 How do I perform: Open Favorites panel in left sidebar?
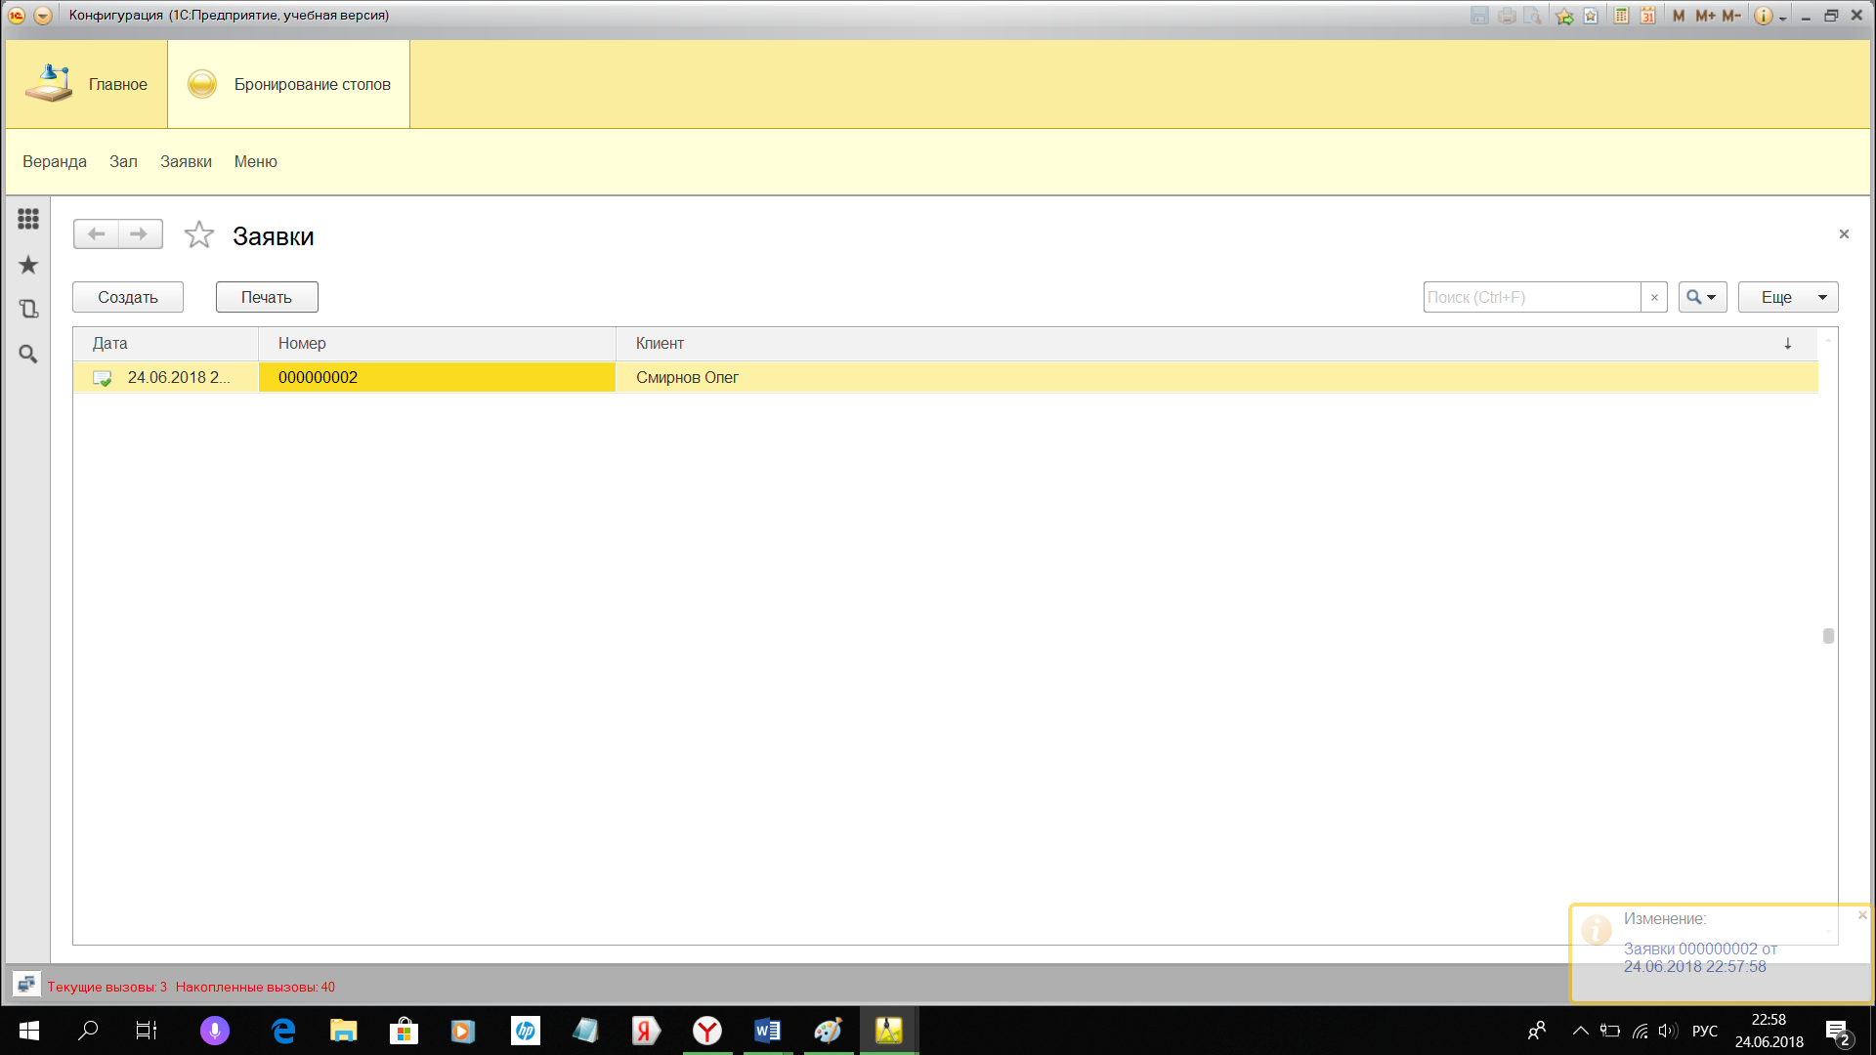click(x=28, y=265)
